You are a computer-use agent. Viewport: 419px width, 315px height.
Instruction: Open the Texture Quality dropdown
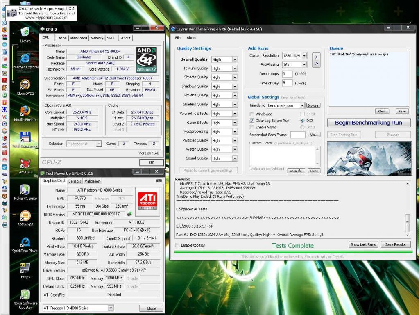click(235, 68)
